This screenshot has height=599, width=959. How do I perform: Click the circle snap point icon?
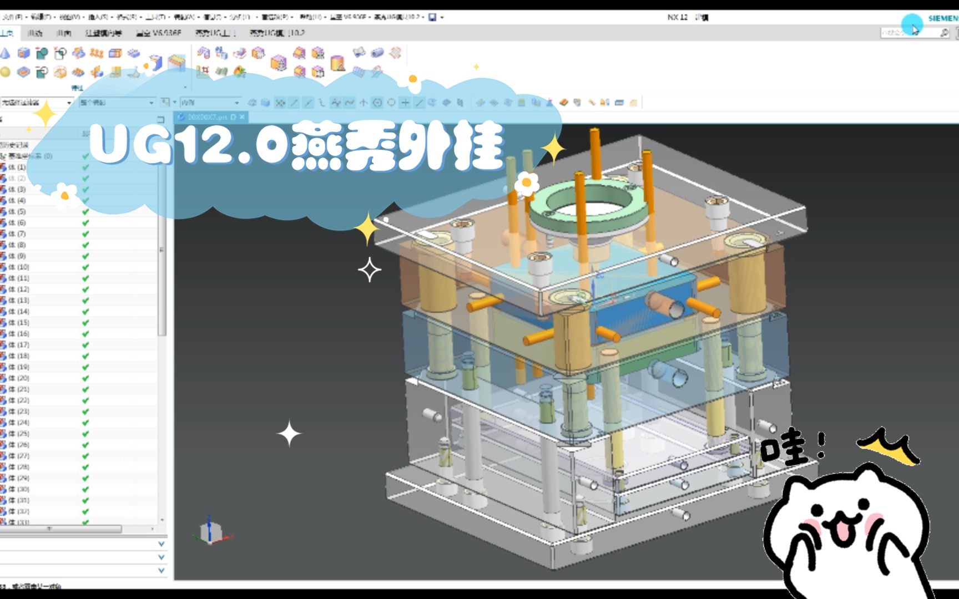[x=377, y=103]
